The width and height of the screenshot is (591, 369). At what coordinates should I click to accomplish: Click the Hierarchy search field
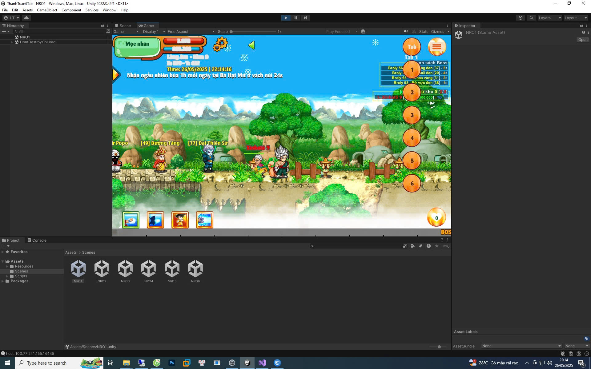59,31
